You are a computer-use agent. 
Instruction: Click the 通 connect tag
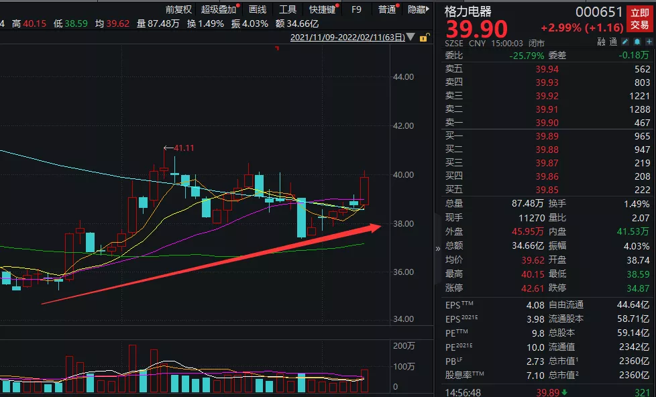click(613, 42)
